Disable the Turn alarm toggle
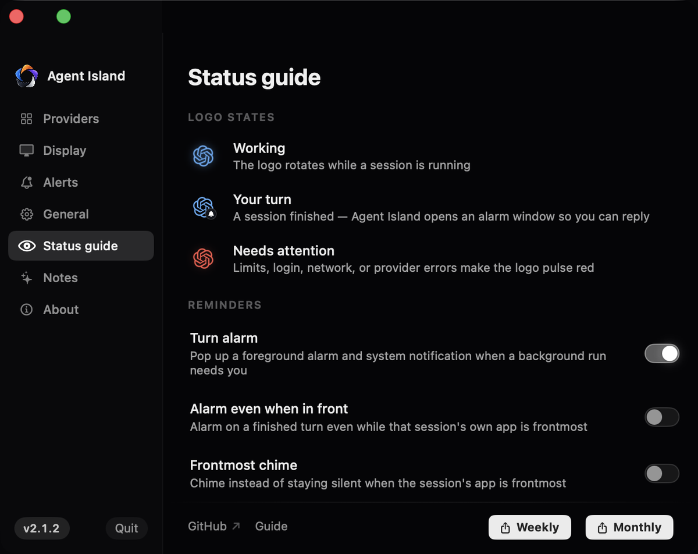Viewport: 698px width, 554px height. (x=662, y=353)
